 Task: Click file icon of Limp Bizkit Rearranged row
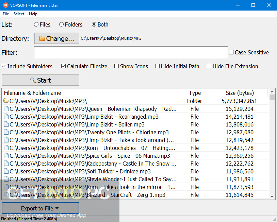[x=6, y=117]
